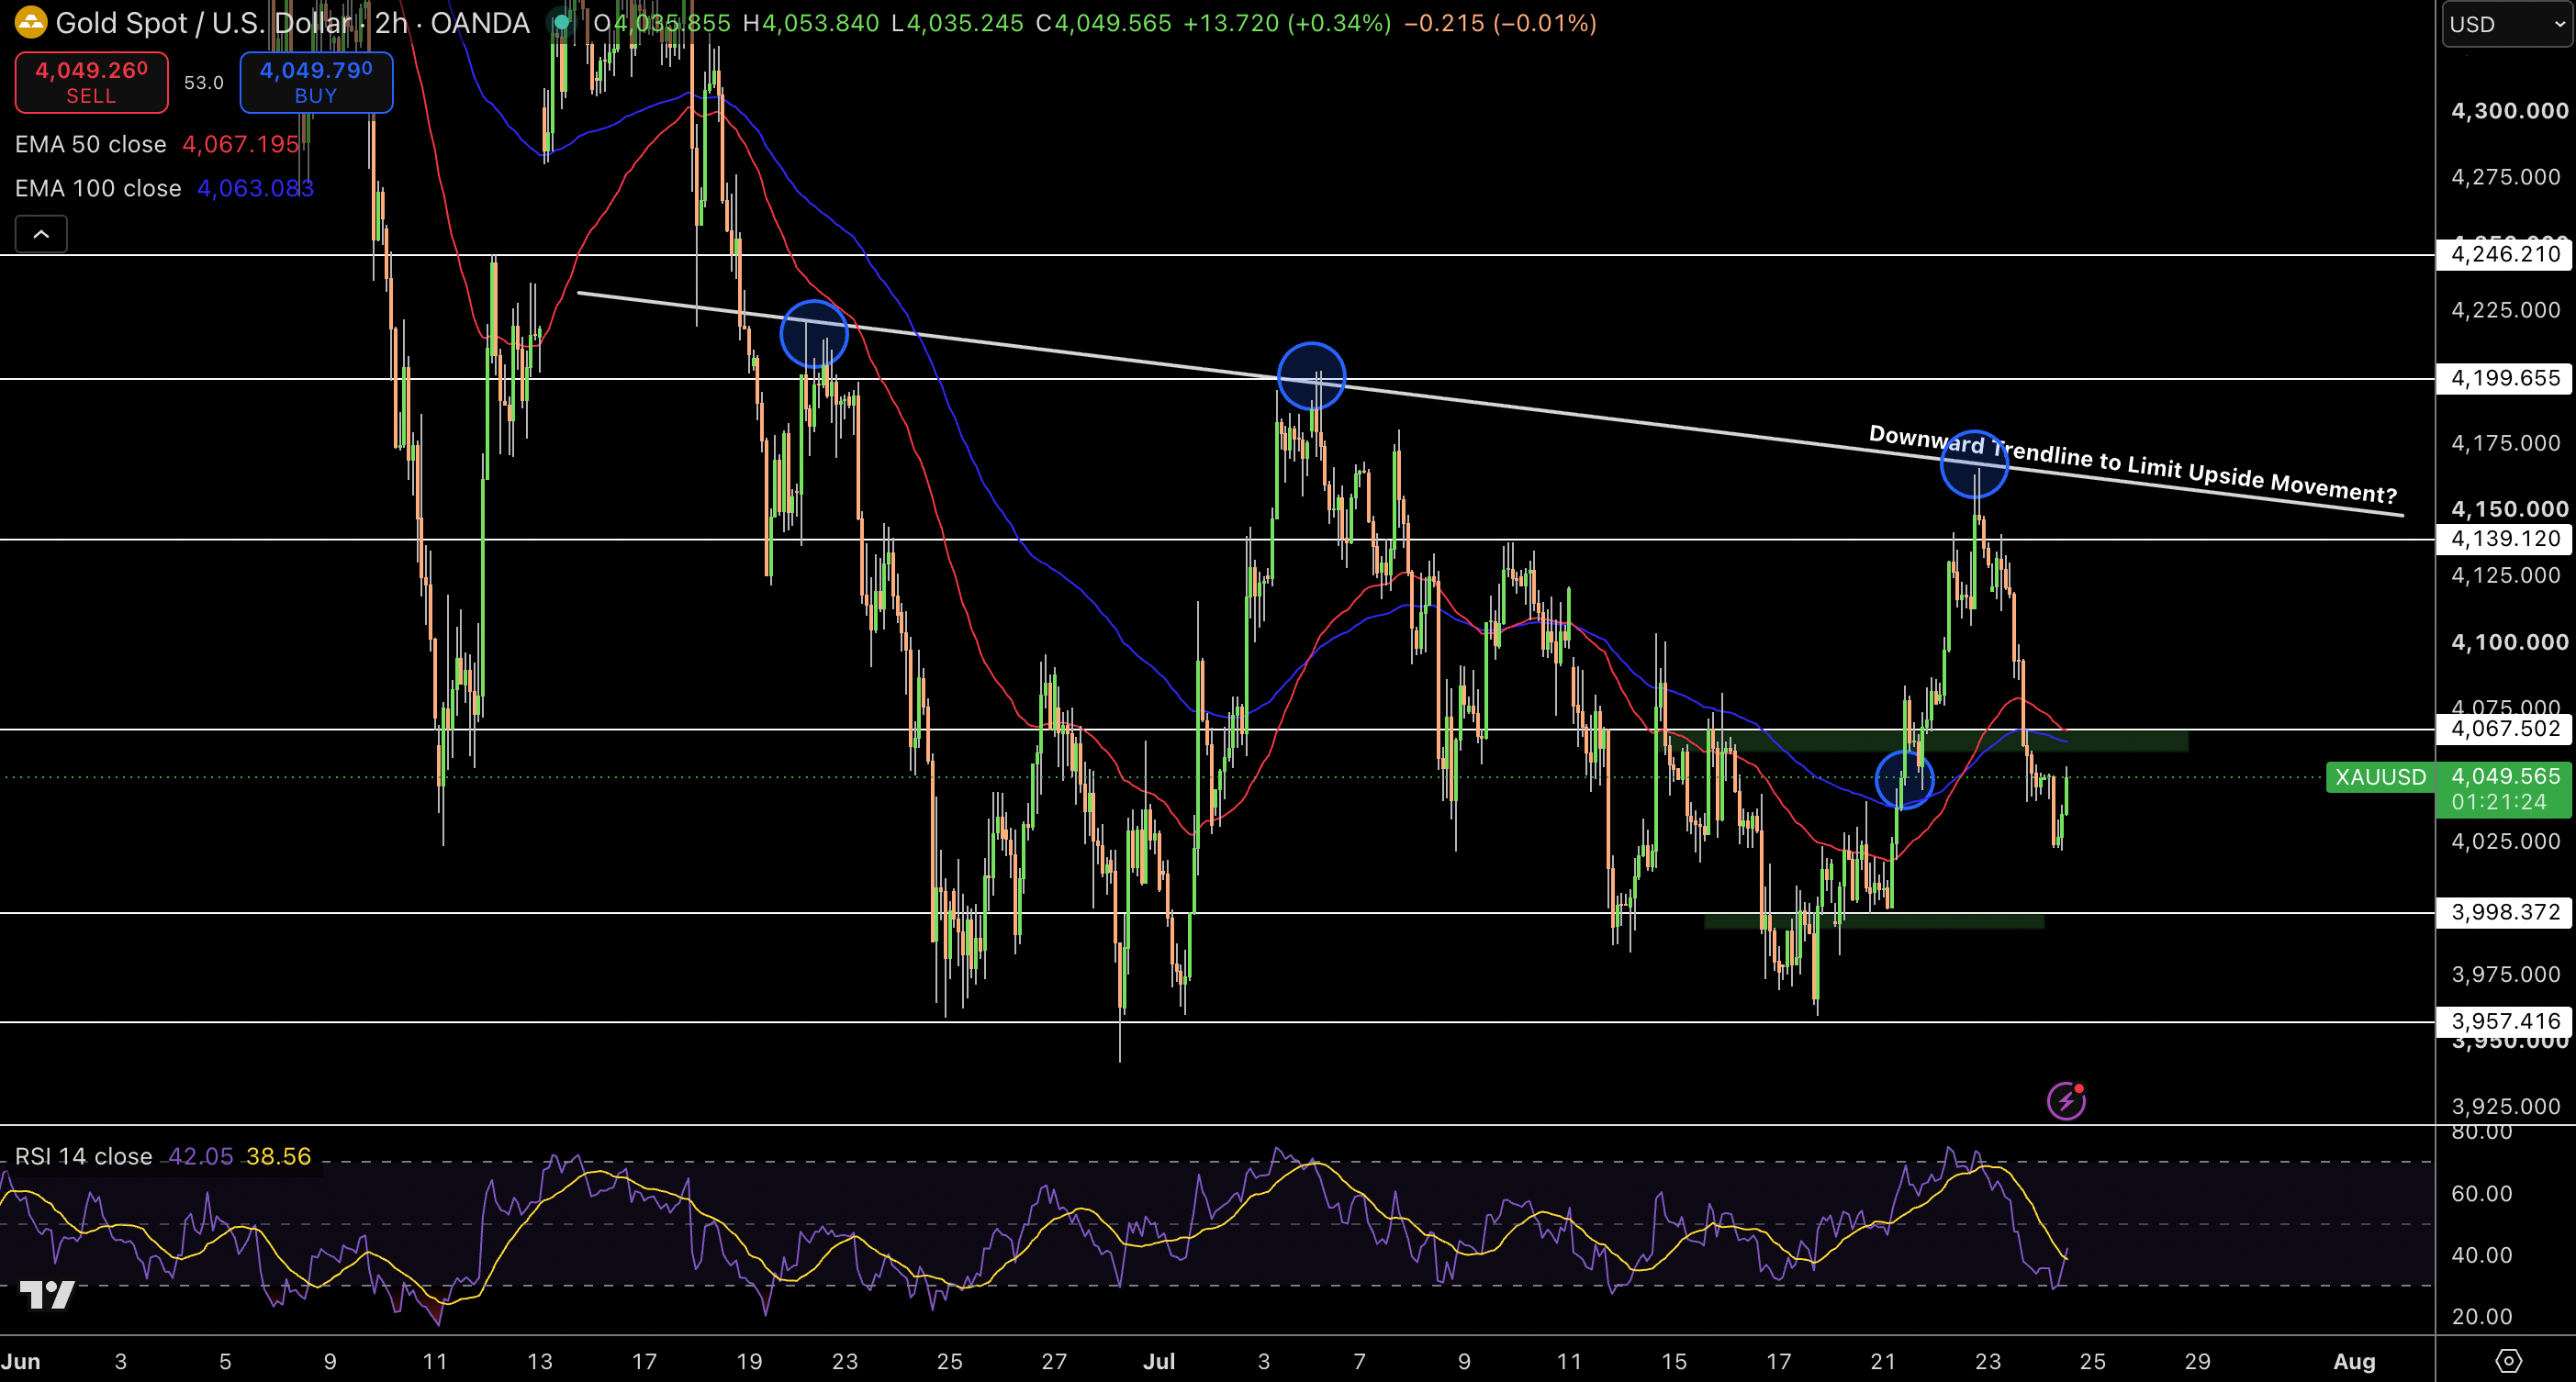Click the 4,139.120 horizontal line price label
The width and height of the screenshot is (2576, 1382).
pos(2505,539)
